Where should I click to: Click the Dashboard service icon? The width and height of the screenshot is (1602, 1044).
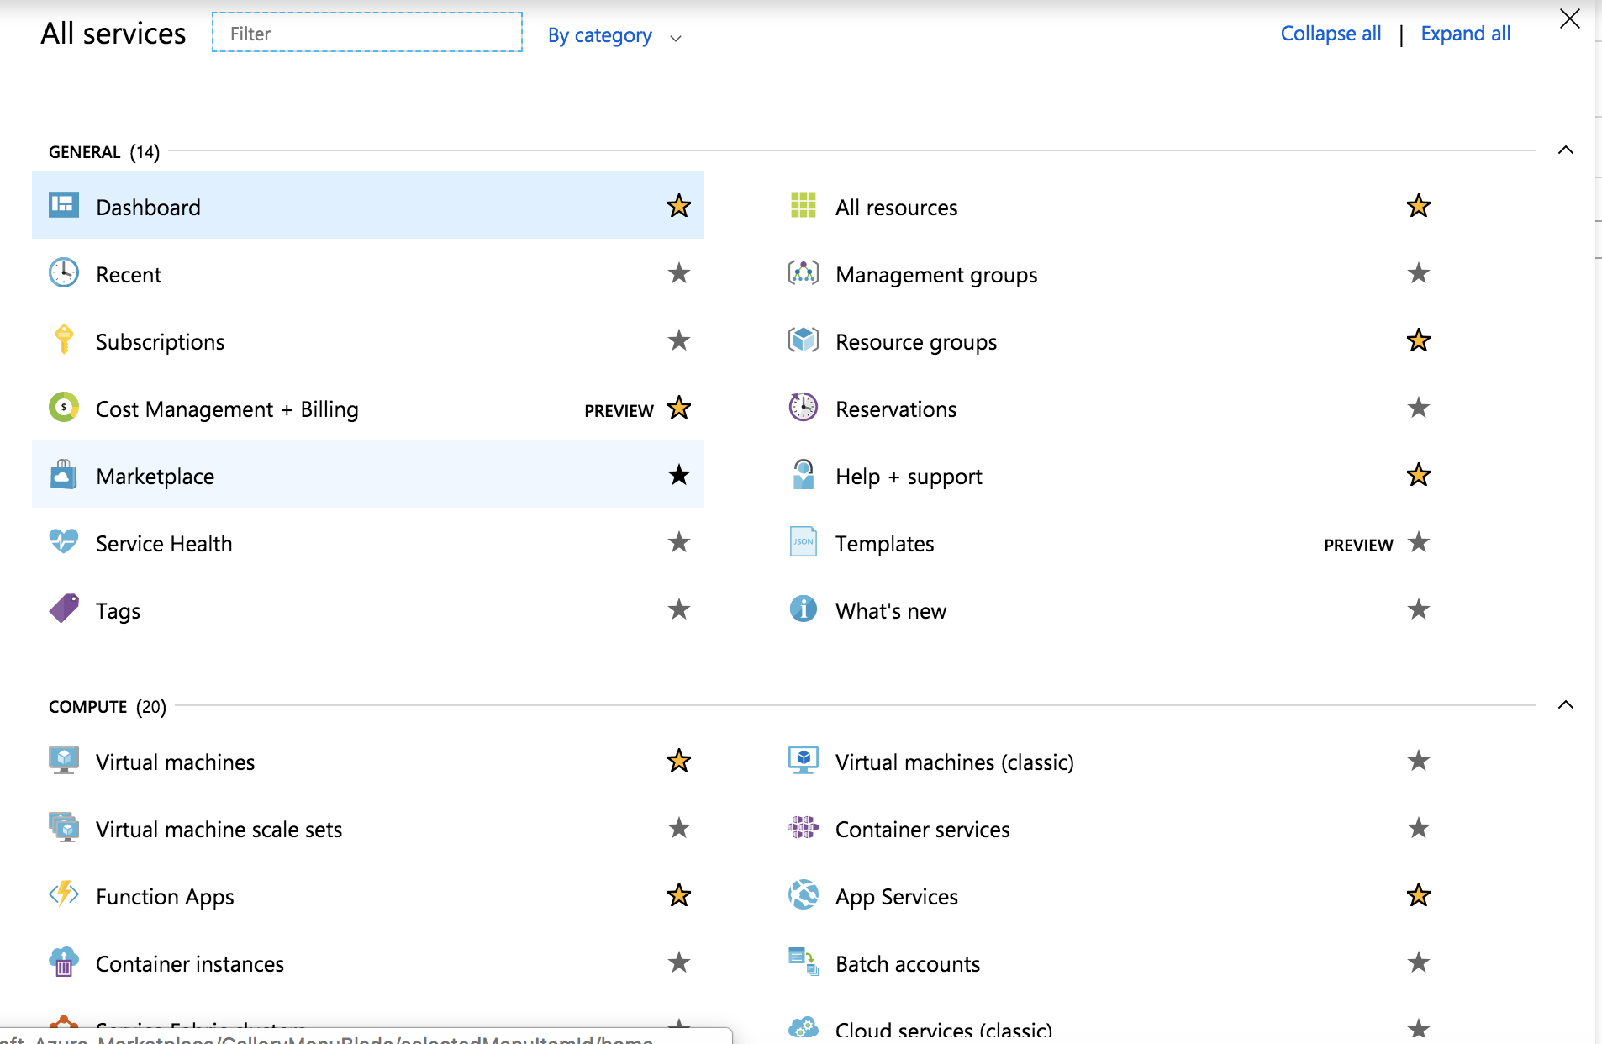point(64,206)
